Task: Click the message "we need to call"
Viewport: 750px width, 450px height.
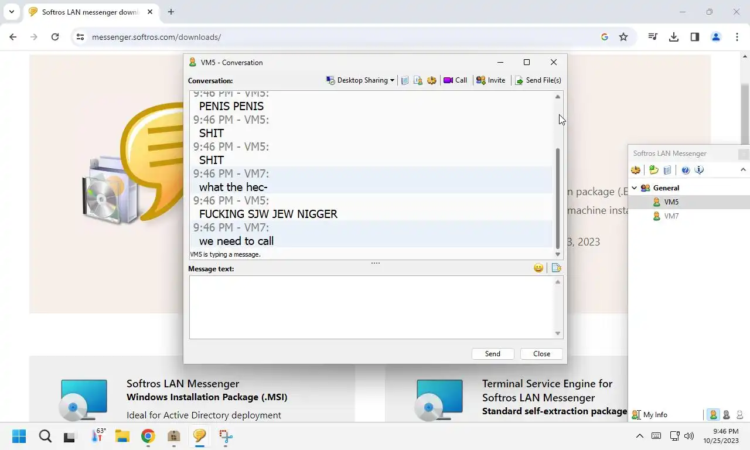Action: (x=236, y=241)
